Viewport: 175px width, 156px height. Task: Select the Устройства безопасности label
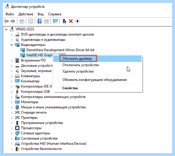pos(41,149)
